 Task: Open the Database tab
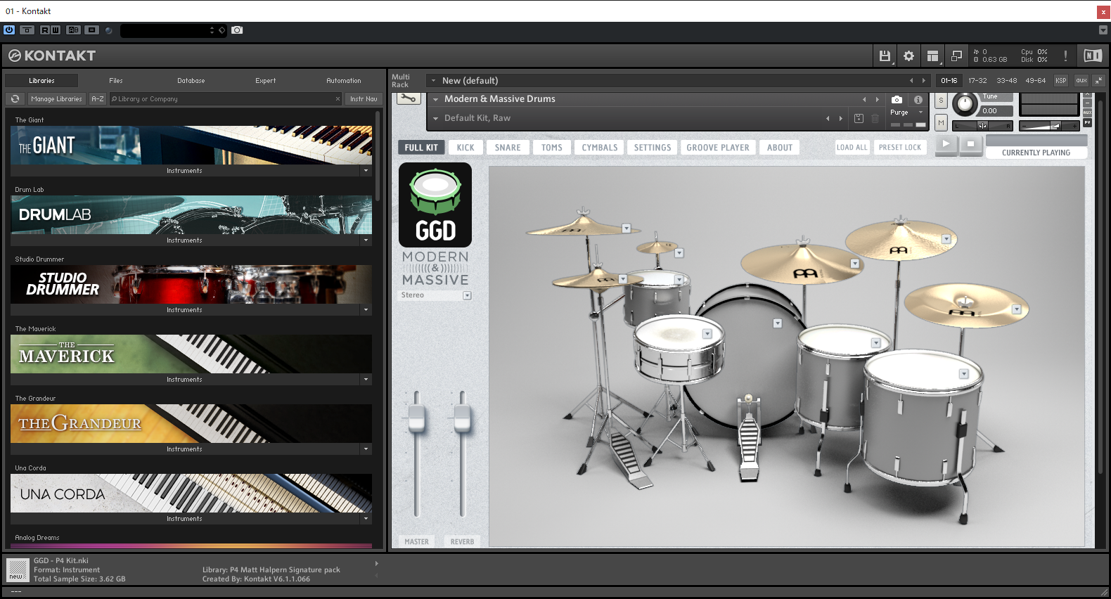coord(191,81)
